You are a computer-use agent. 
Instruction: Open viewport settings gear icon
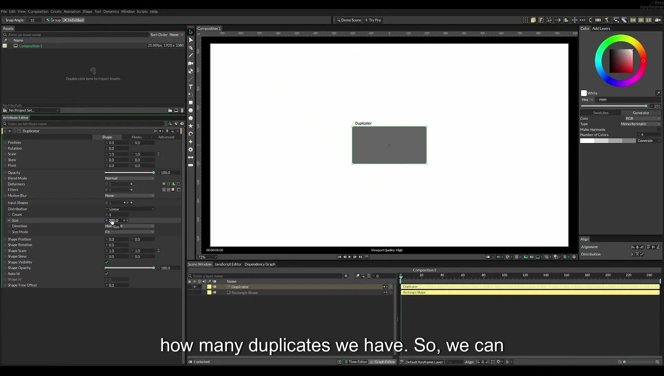pyautogui.click(x=574, y=257)
